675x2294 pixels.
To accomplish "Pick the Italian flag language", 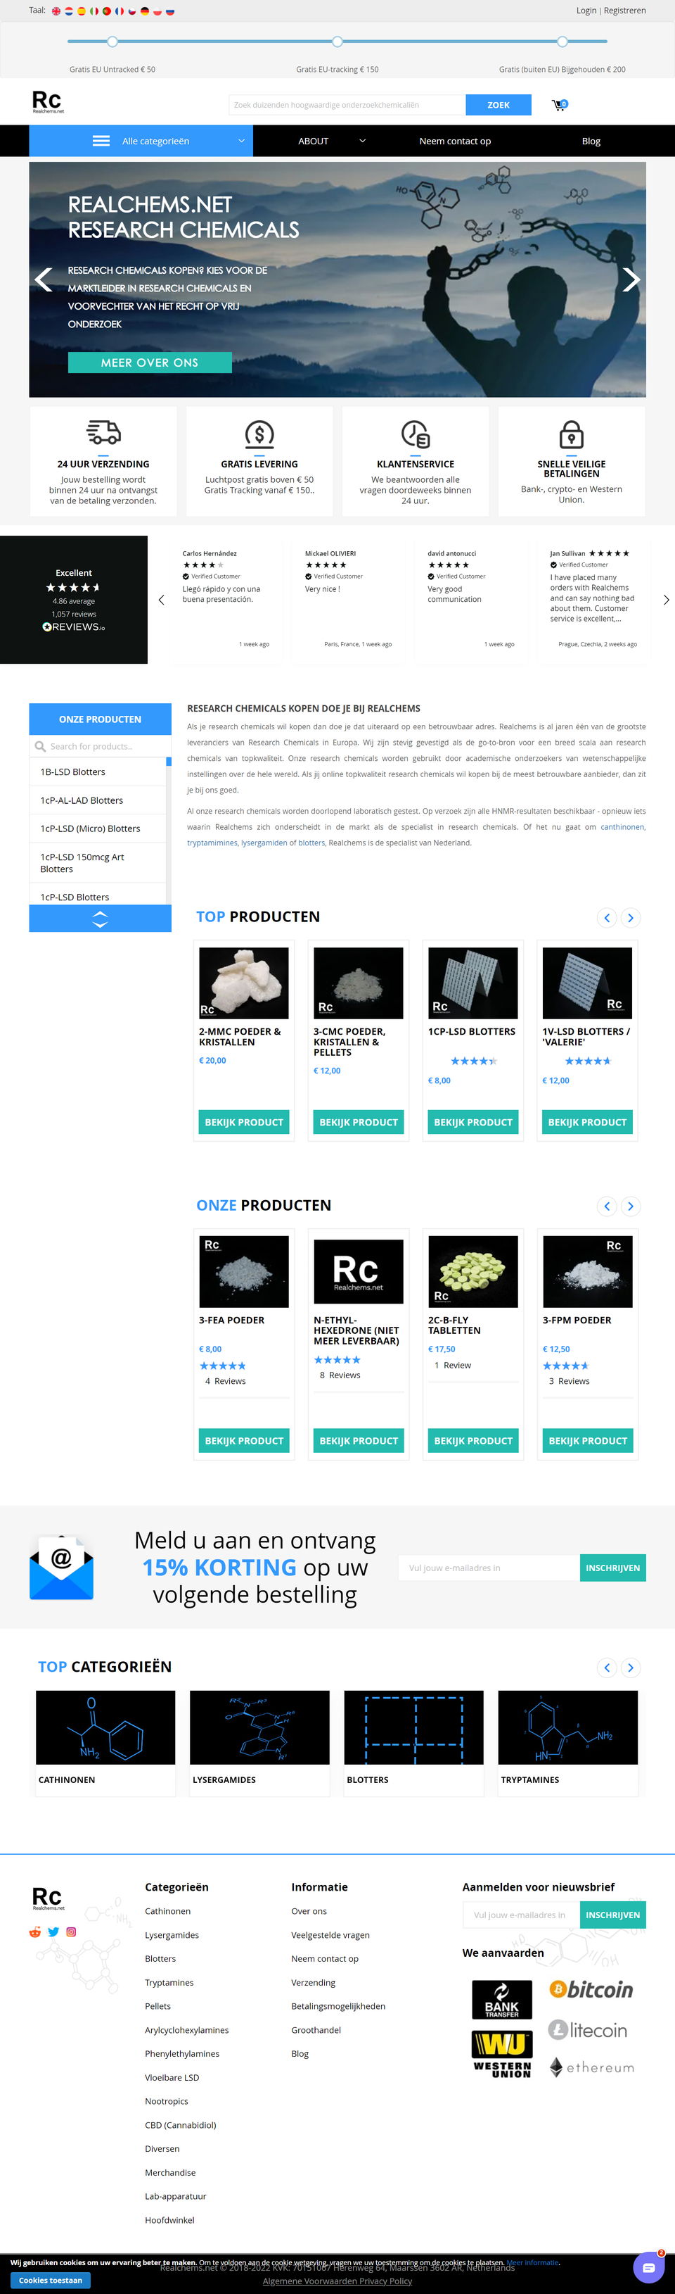I will coord(94,11).
